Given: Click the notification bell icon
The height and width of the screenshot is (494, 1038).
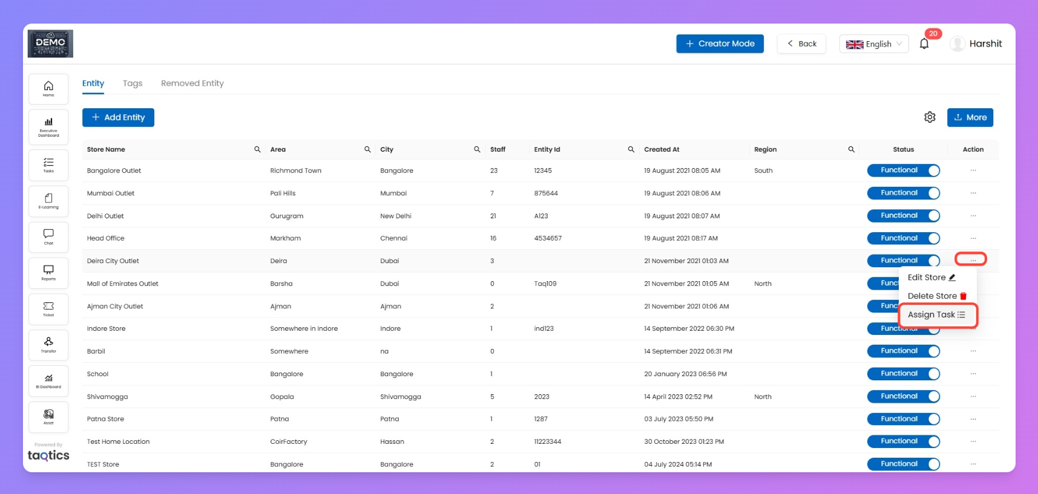Looking at the screenshot, I should 924,44.
